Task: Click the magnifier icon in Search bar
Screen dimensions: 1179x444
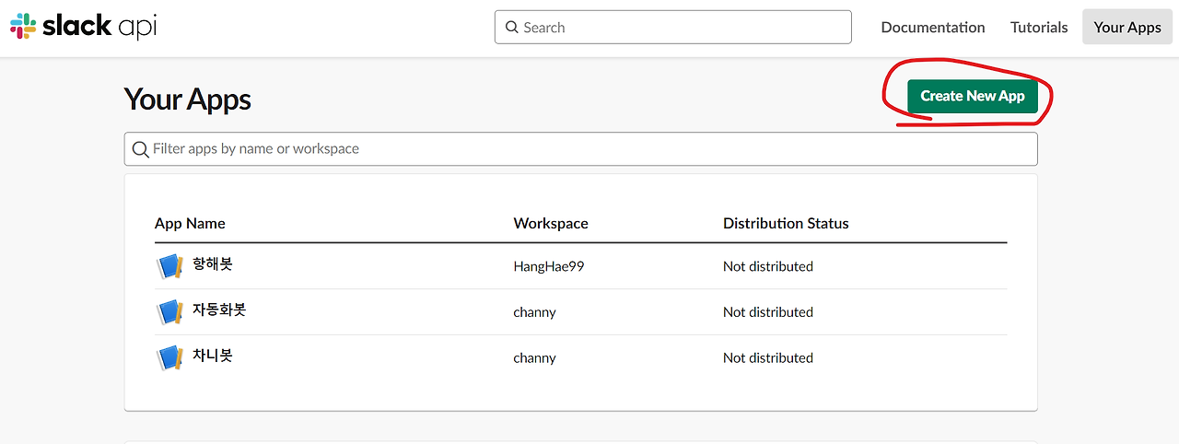Action: 511,28
